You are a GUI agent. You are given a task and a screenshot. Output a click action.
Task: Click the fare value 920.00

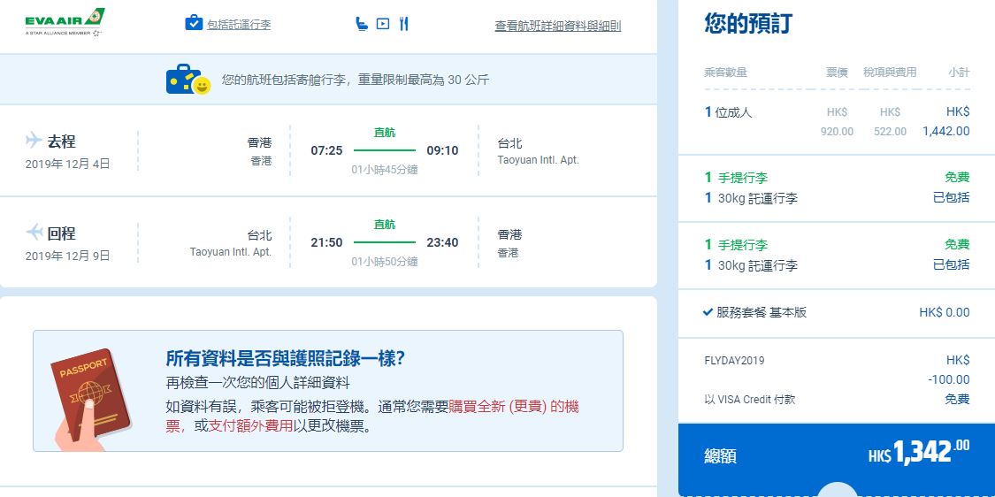(837, 132)
